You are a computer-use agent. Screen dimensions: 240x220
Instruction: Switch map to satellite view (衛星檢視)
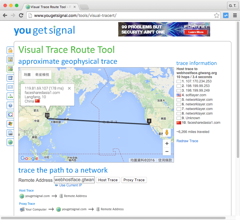pyautogui.click(x=42, y=75)
